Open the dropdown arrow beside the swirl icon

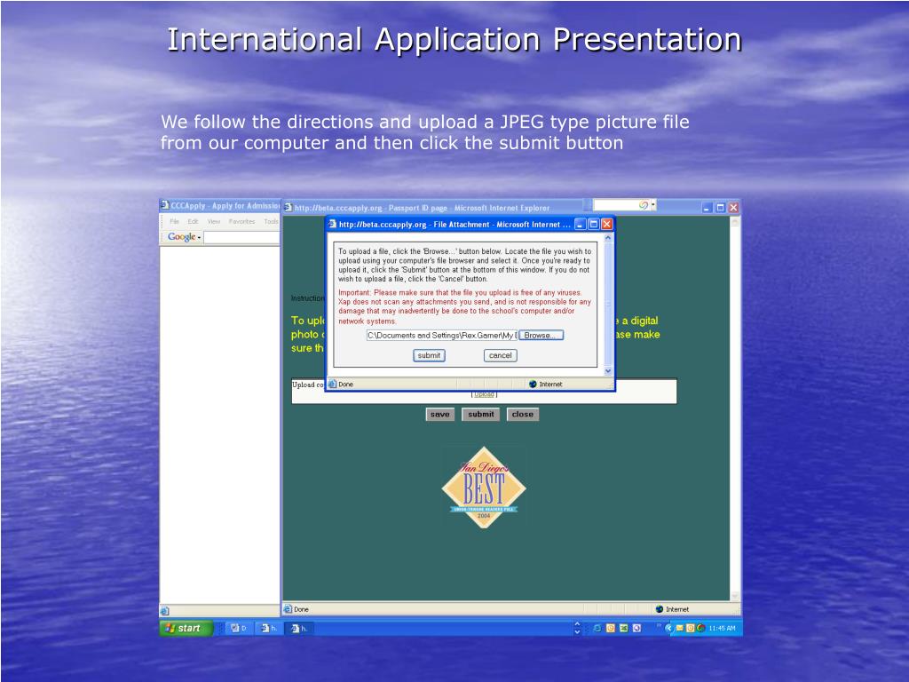pos(653,205)
